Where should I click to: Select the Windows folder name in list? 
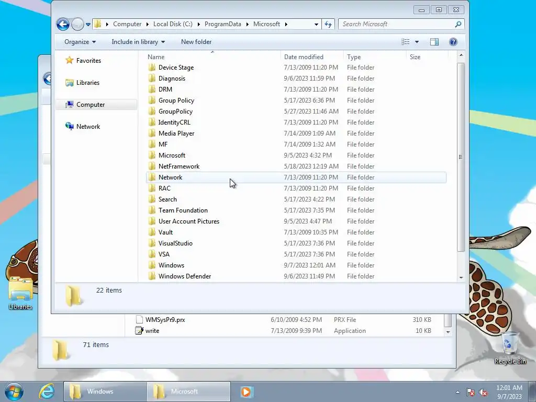[x=171, y=265]
